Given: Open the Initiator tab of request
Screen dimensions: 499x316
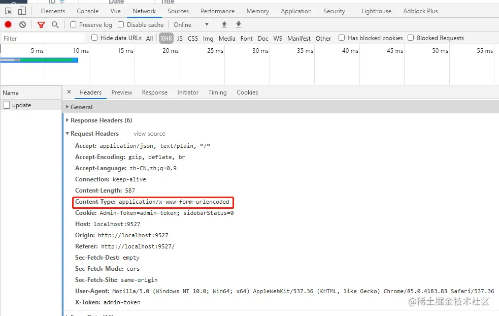Looking at the screenshot, I should coord(188,92).
